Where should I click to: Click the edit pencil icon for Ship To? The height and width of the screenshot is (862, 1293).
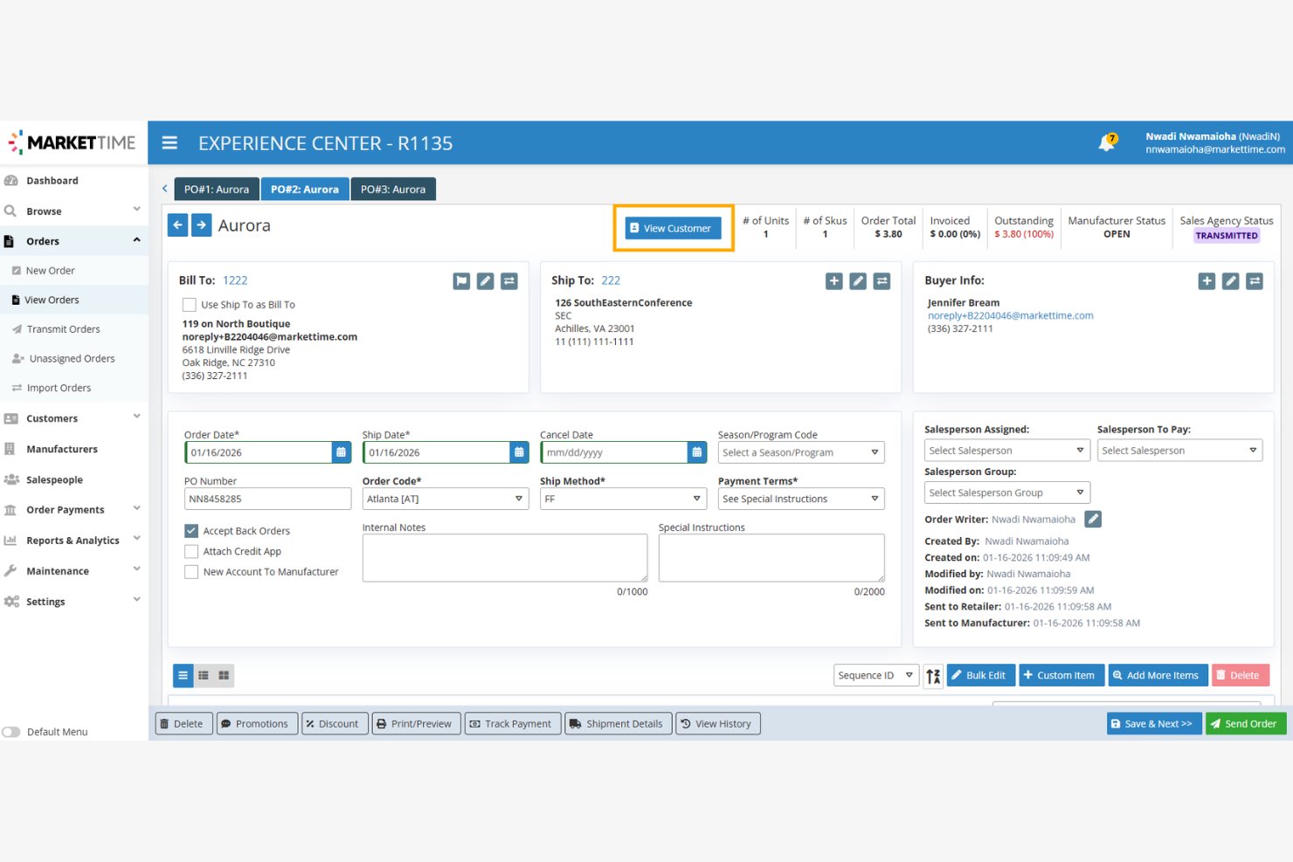(x=857, y=280)
